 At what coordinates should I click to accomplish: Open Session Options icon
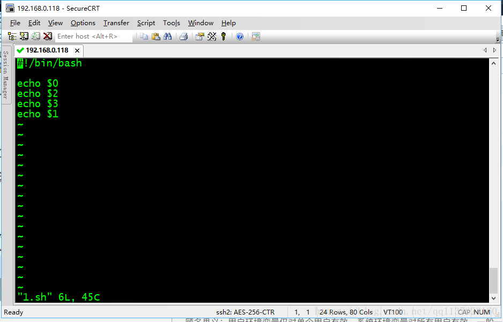click(x=200, y=36)
